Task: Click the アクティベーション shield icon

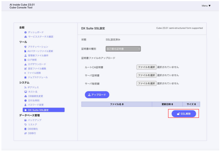Action: (25, 47)
